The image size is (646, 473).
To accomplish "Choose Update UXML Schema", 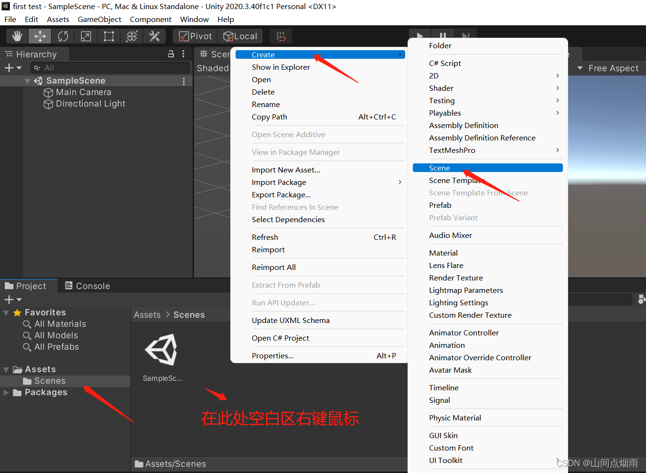I will coord(320,320).
